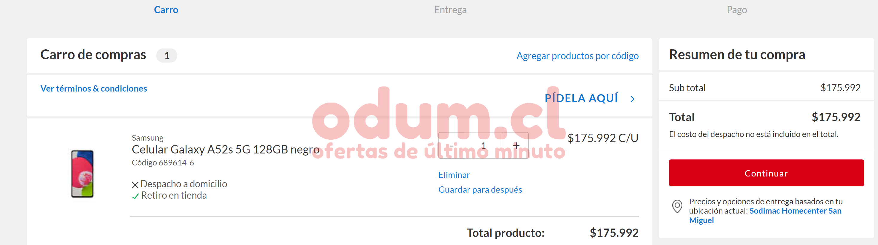Image resolution: width=878 pixels, height=245 pixels.
Task: Click the cart item count badge
Action: (167, 56)
